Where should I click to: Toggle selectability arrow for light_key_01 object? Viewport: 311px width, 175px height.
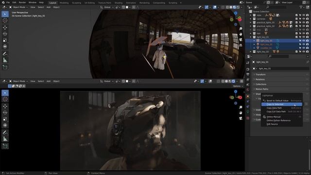point(300,41)
